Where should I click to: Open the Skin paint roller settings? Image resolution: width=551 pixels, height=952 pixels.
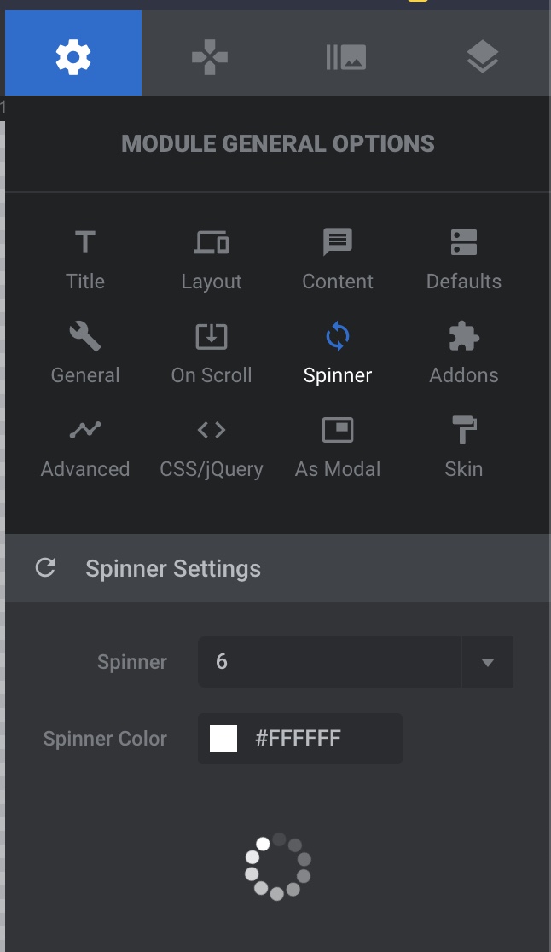[464, 431]
